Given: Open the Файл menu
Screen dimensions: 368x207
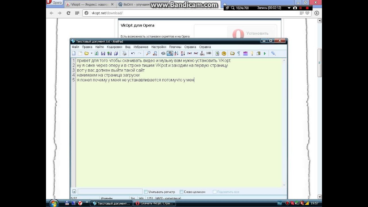Looking at the screenshot, I should (x=75, y=47).
